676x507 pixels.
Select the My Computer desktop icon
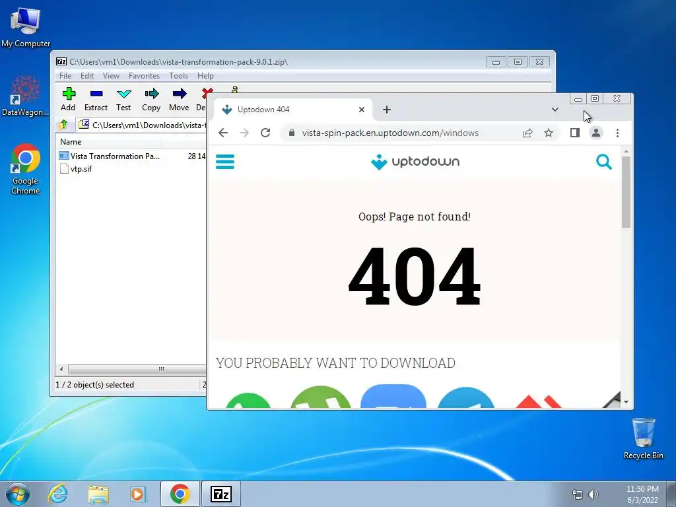(x=26, y=27)
